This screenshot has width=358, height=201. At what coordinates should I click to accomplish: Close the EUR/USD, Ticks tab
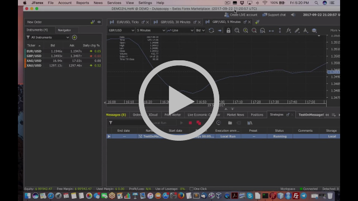(x=148, y=22)
